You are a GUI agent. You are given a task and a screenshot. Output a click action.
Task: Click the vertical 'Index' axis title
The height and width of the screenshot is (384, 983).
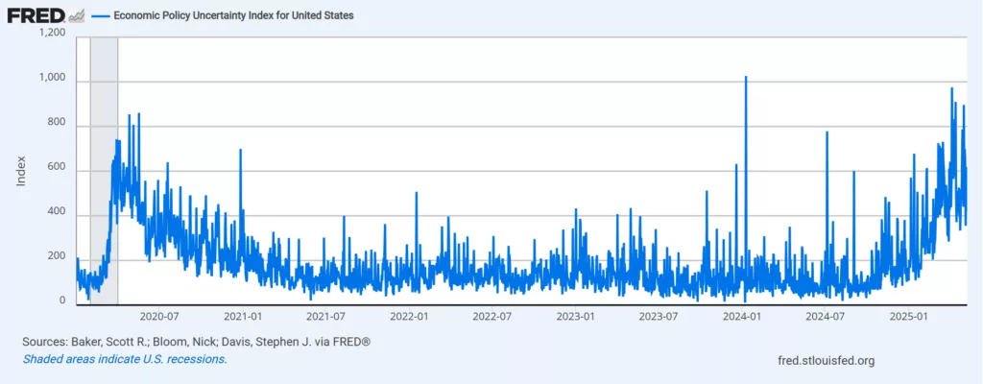(x=20, y=170)
